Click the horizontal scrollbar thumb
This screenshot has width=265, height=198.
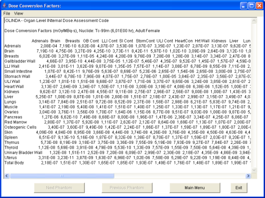62,176
